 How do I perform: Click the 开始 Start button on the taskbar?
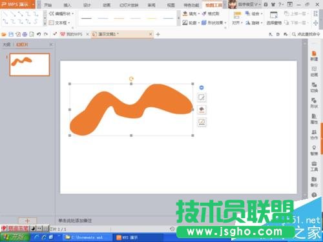tap(15, 237)
